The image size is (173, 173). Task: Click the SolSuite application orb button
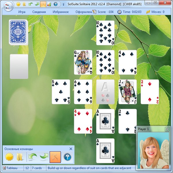[x=8, y=5]
